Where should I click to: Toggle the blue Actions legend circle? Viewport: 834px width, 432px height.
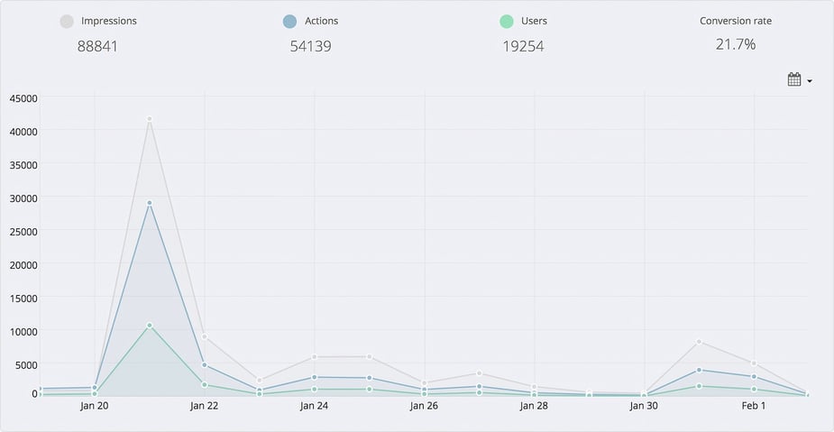289,21
